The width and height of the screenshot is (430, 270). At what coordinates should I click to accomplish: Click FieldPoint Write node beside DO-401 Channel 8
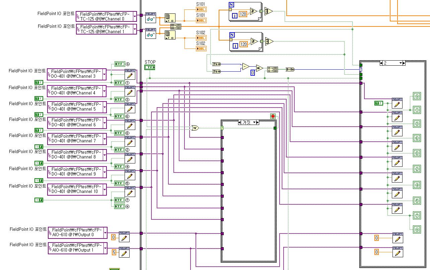(x=130, y=158)
